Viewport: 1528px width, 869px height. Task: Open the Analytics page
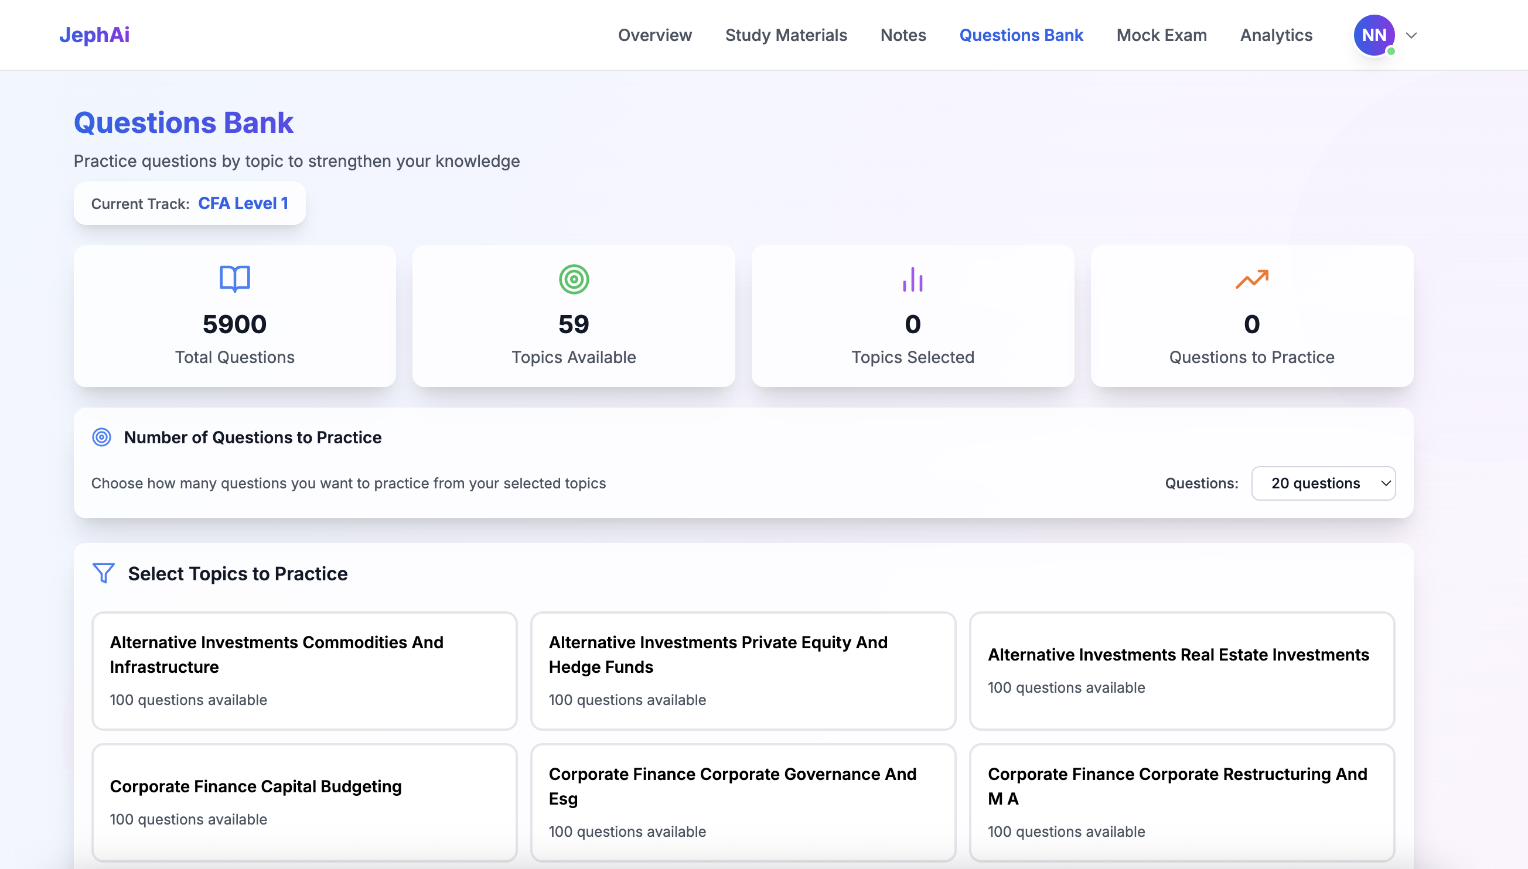(1275, 35)
